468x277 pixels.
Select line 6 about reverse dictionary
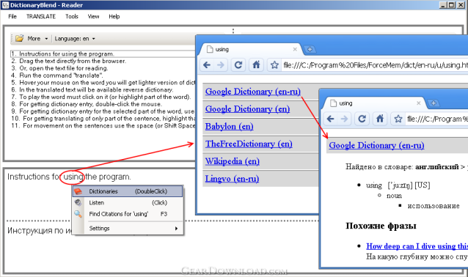click(x=92, y=89)
